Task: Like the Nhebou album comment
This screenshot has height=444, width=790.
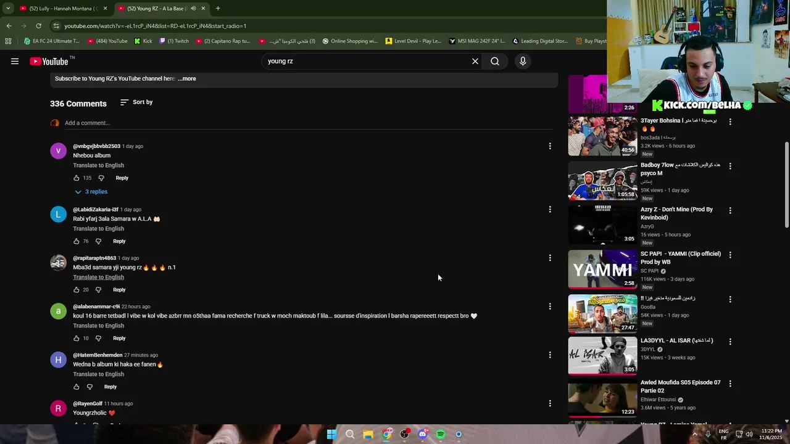Action: tap(77, 178)
